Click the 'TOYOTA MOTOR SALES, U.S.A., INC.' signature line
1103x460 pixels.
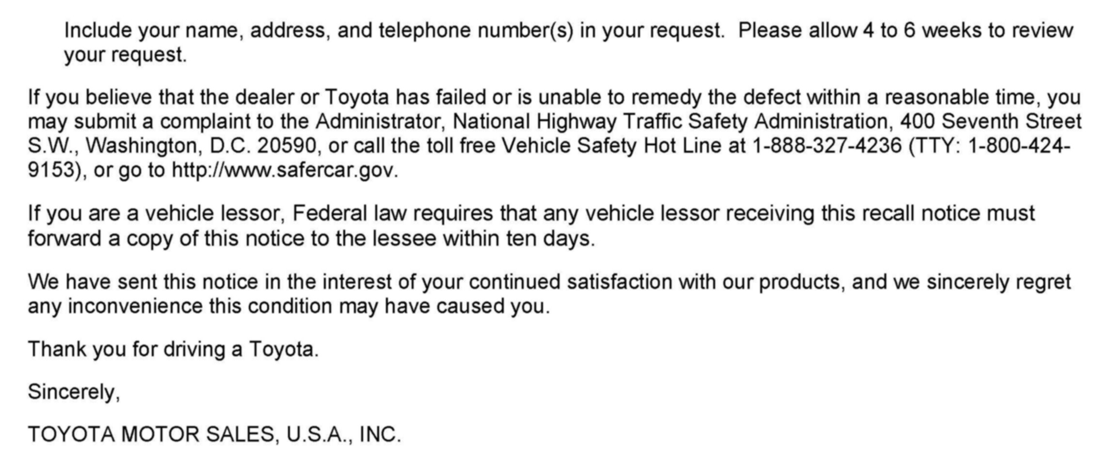(214, 434)
